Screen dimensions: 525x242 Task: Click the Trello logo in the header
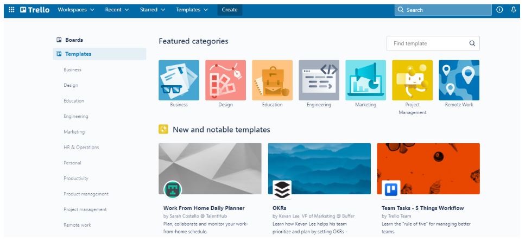pyautogui.click(x=35, y=10)
